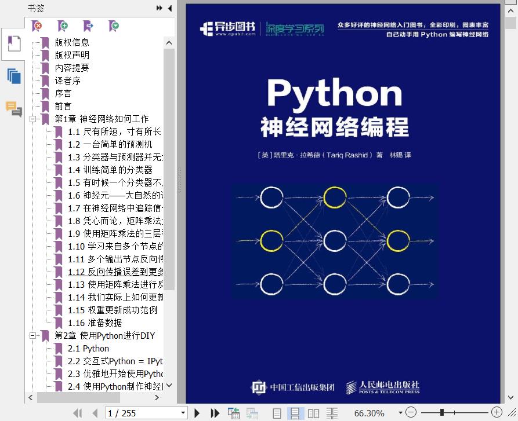Collapse the bookmarks panel arrow

coord(170,8)
